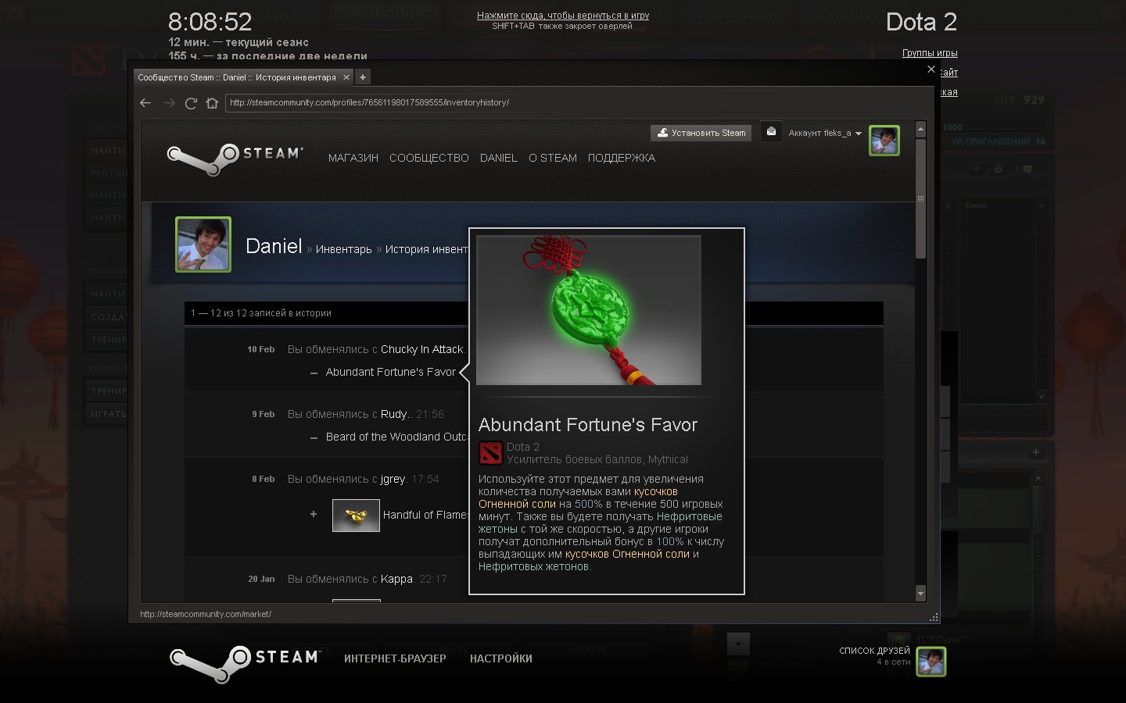Open the О STEAM menu item
The width and height of the screenshot is (1126, 703).
553,158
